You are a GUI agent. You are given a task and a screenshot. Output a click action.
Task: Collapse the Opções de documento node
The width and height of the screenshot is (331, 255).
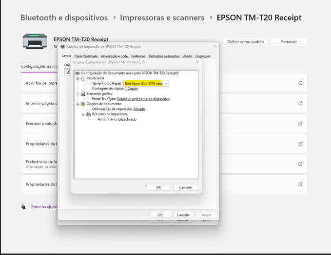[x=78, y=104]
